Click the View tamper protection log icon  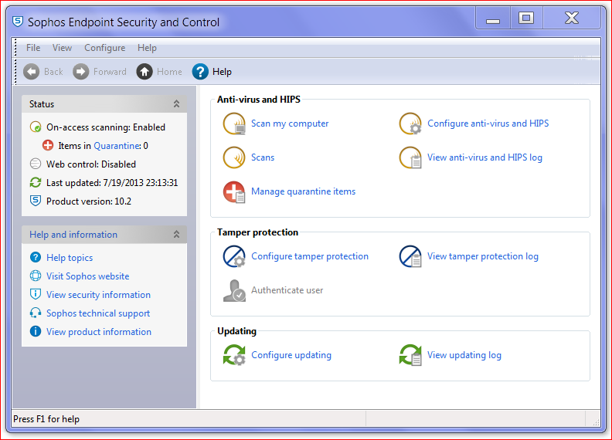[x=410, y=256]
